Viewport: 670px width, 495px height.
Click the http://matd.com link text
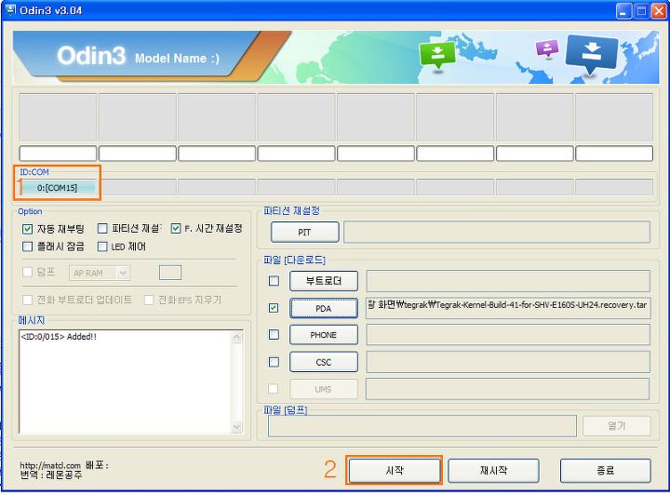(50, 465)
